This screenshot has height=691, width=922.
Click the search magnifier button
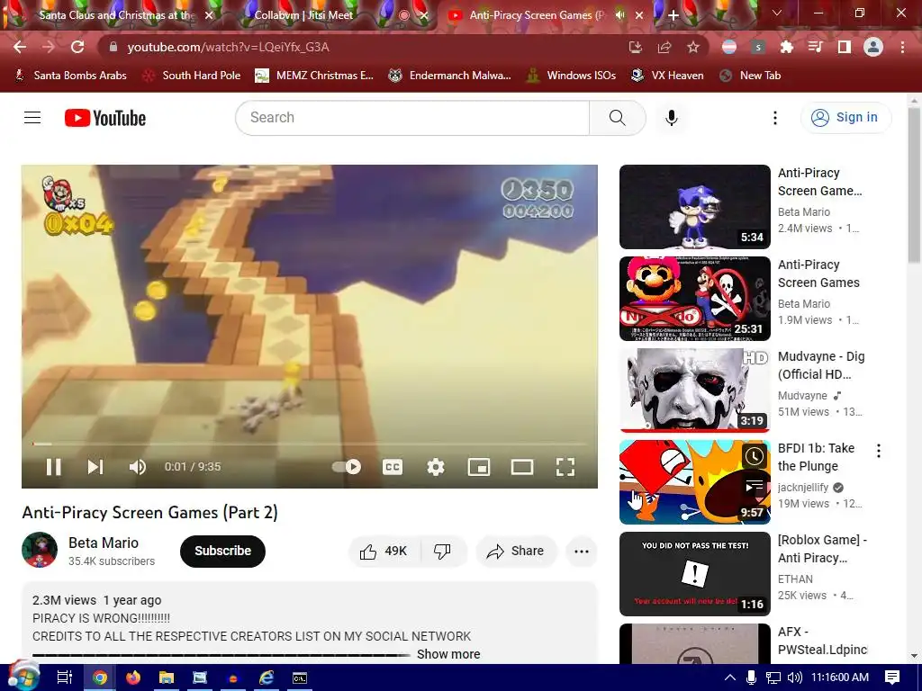coord(618,118)
